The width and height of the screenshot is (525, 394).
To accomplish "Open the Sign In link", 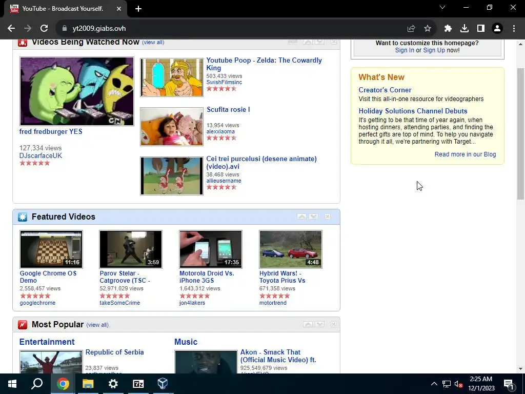I will (405, 50).
